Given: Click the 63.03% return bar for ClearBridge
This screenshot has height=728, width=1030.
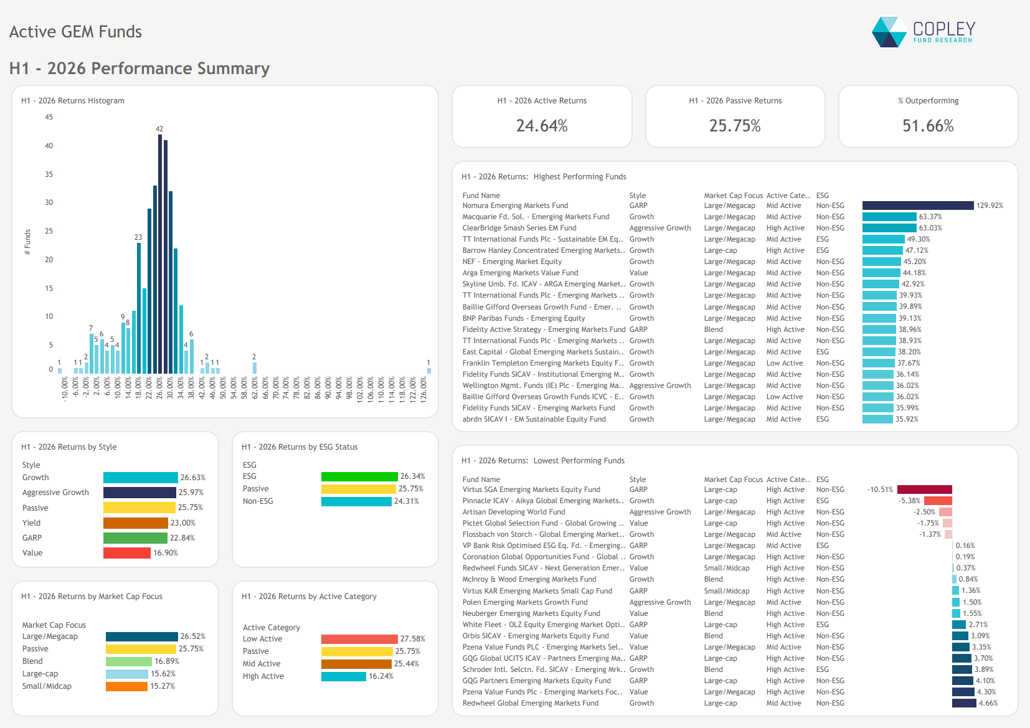Looking at the screenshot, I should click(x=889, y=228).
